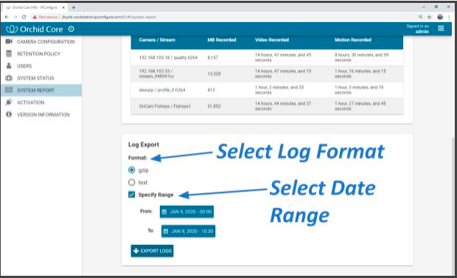Click the calendar icon in From date
The height and width of the screenshot is (278, 457).
tap(164, 212)
